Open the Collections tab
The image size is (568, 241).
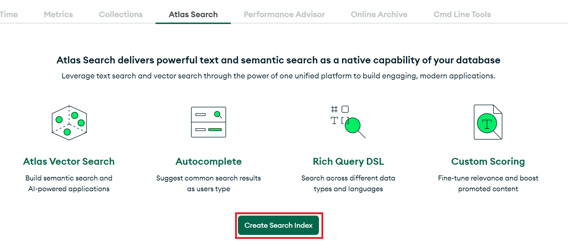click(x=121, y=14)
